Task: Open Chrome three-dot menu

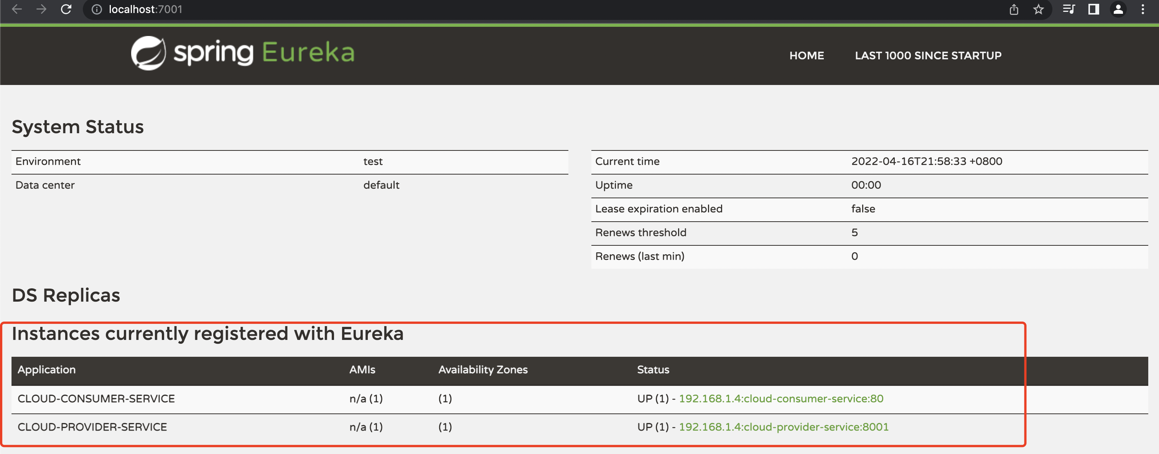Action: [x=1143, y=9]
